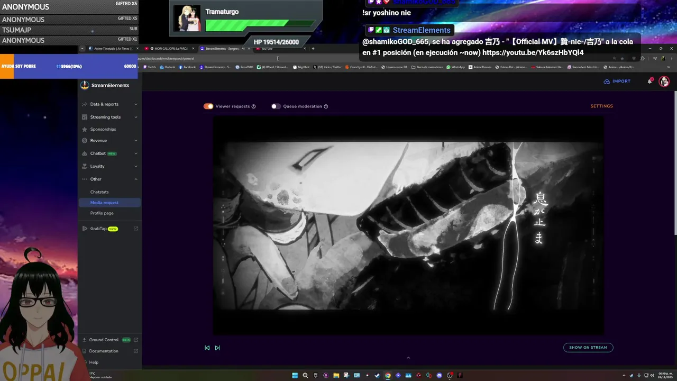677x381 pixels.
Task: Open the Nightbot bookmark
Action: [x=301, y=67]
